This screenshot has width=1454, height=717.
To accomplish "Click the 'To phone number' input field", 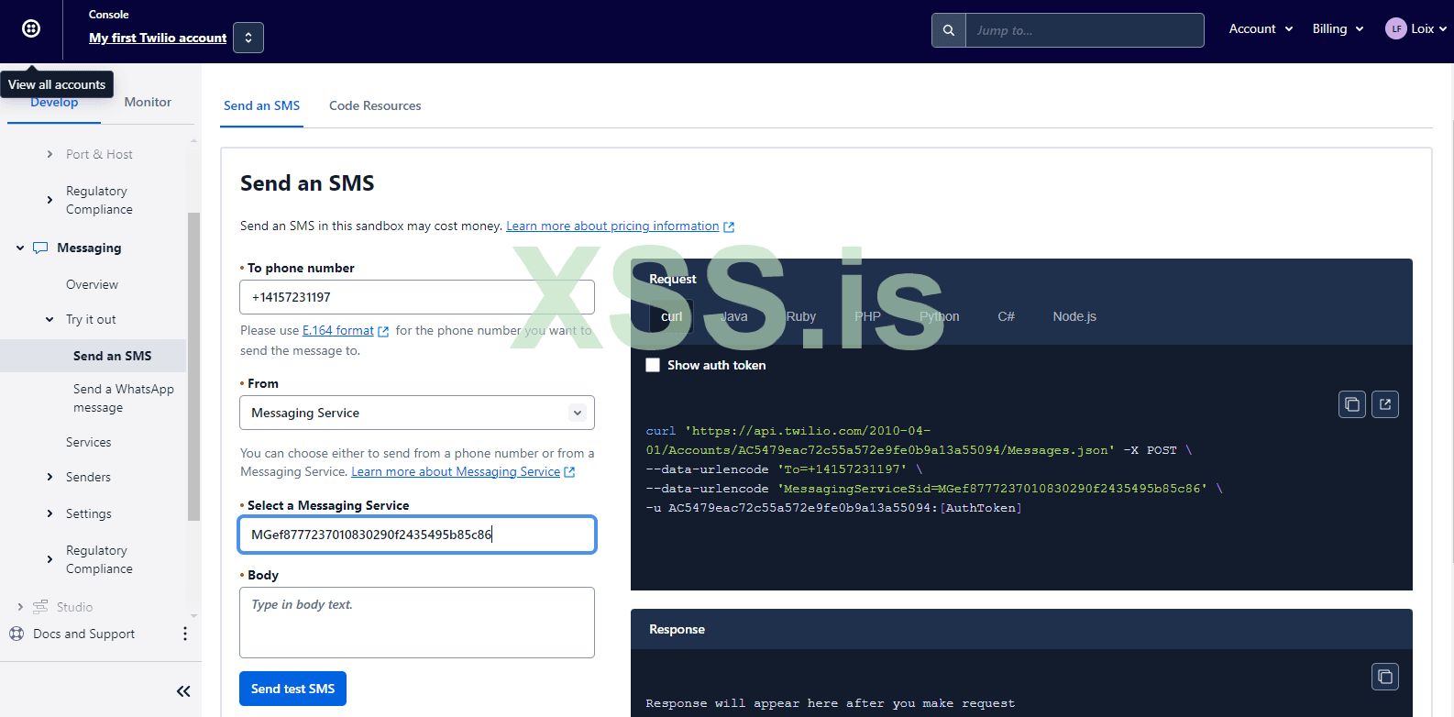I will pos(417,297).
